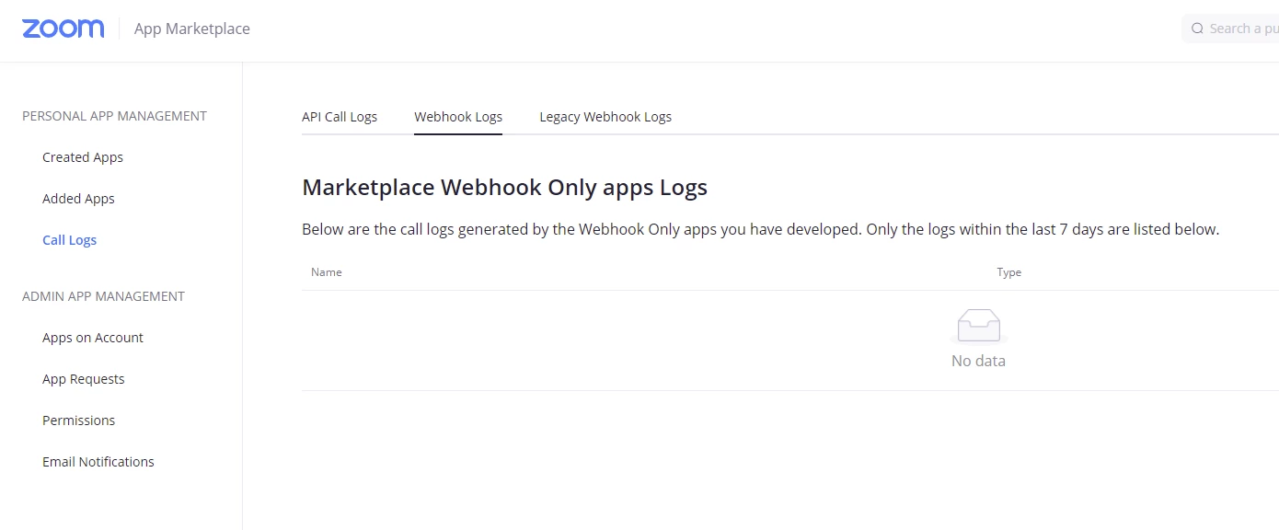Click the Name column header
Image resolution: width=1279 pixels, height=530 pixels.
[327, 272]
